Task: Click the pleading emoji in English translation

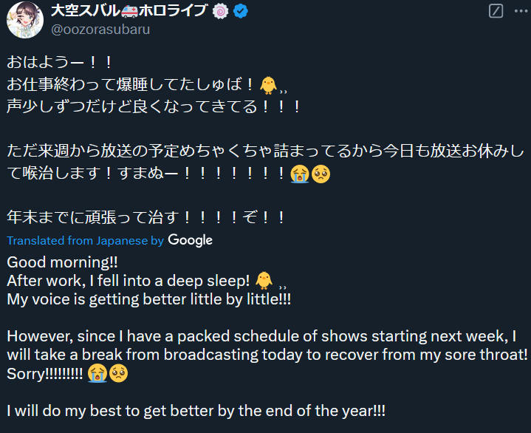Action: 118,374
